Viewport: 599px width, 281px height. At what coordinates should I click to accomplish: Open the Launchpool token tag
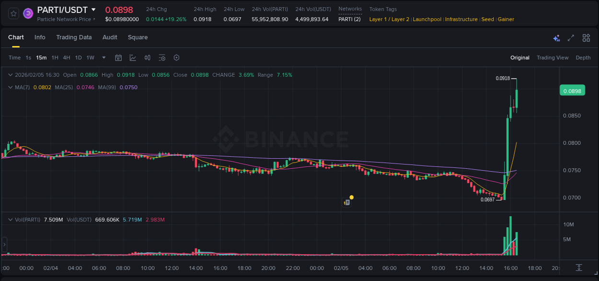426,19
